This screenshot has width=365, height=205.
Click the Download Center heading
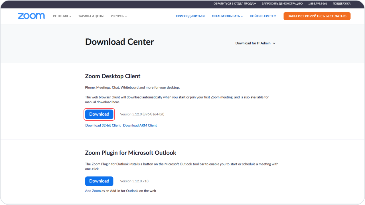tap(119, 42)
